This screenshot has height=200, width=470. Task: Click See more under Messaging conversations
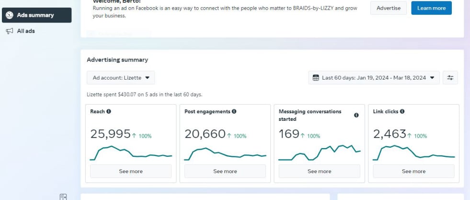pos(319,171)
